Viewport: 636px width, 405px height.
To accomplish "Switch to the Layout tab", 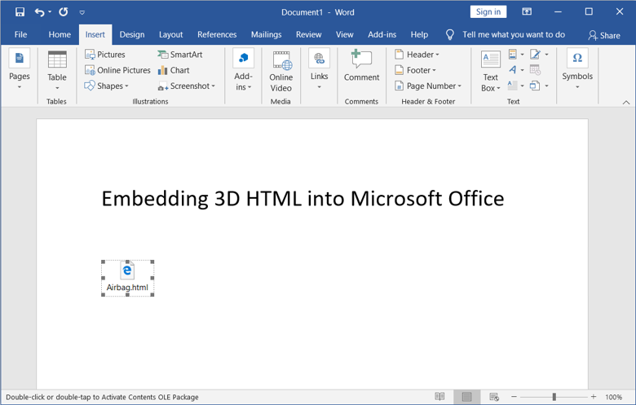I will (170, 34).
